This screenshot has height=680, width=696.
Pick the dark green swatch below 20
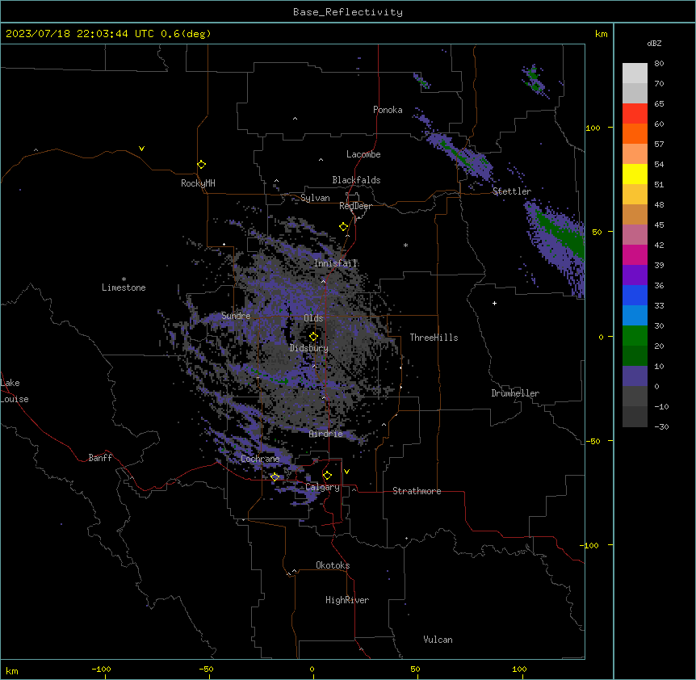tap(635, 356)
